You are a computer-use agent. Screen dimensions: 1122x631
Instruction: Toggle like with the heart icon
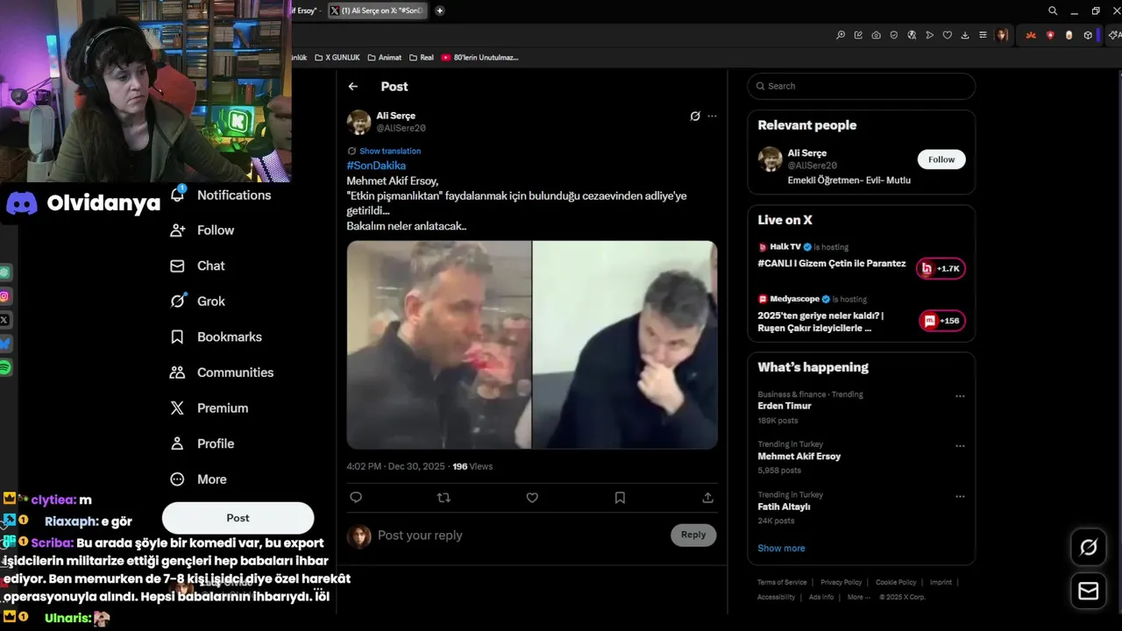[532, 498]
